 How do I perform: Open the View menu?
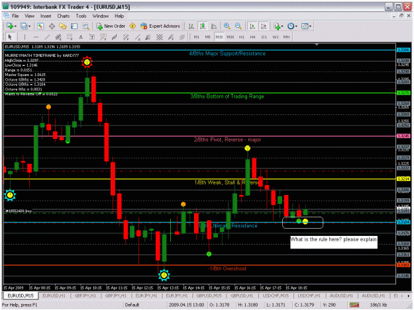(30, 16)
